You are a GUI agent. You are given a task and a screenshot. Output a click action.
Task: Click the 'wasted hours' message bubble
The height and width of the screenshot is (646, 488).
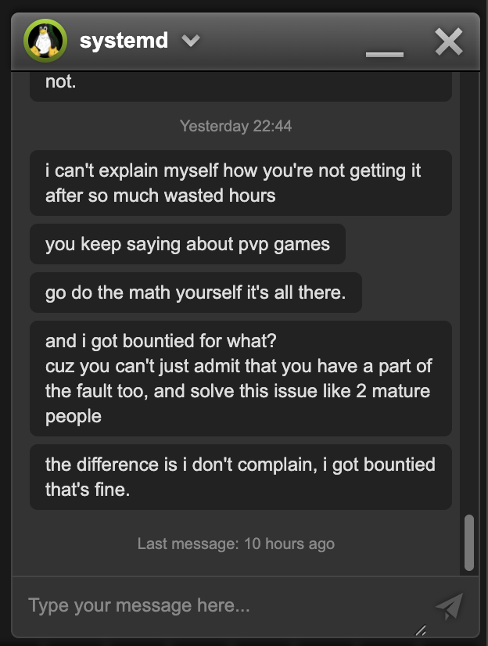[241, 183]
